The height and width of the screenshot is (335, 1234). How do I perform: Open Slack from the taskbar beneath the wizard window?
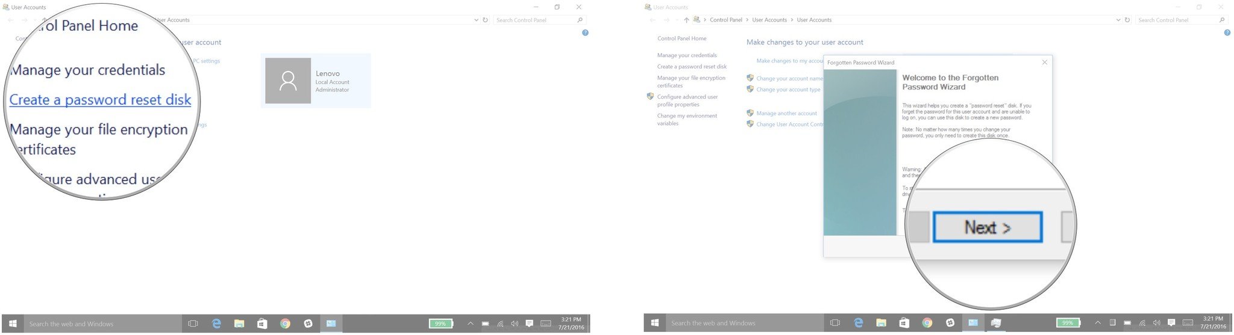click(x=950, y=323)
